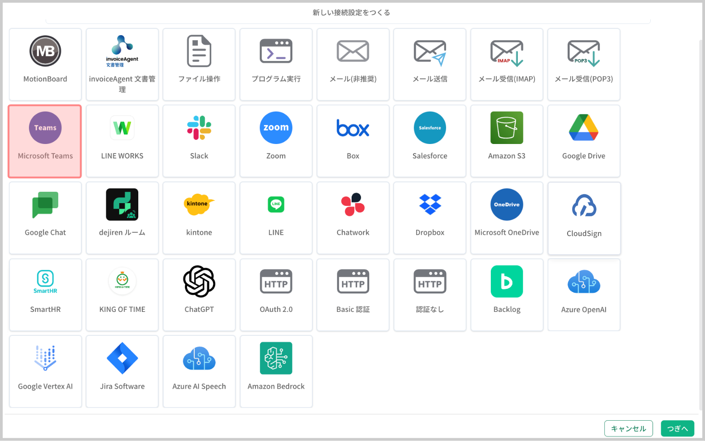Screen dimensions: 705x441
Task: Choose the OAuth 2.0 HTTP icon
Action: coord(276,281)
